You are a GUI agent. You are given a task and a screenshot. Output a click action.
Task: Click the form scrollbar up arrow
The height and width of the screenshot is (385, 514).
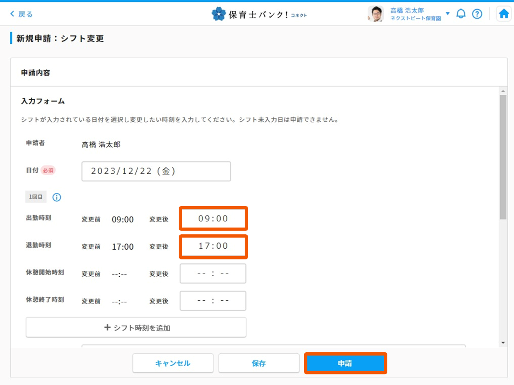pos(503,91)
